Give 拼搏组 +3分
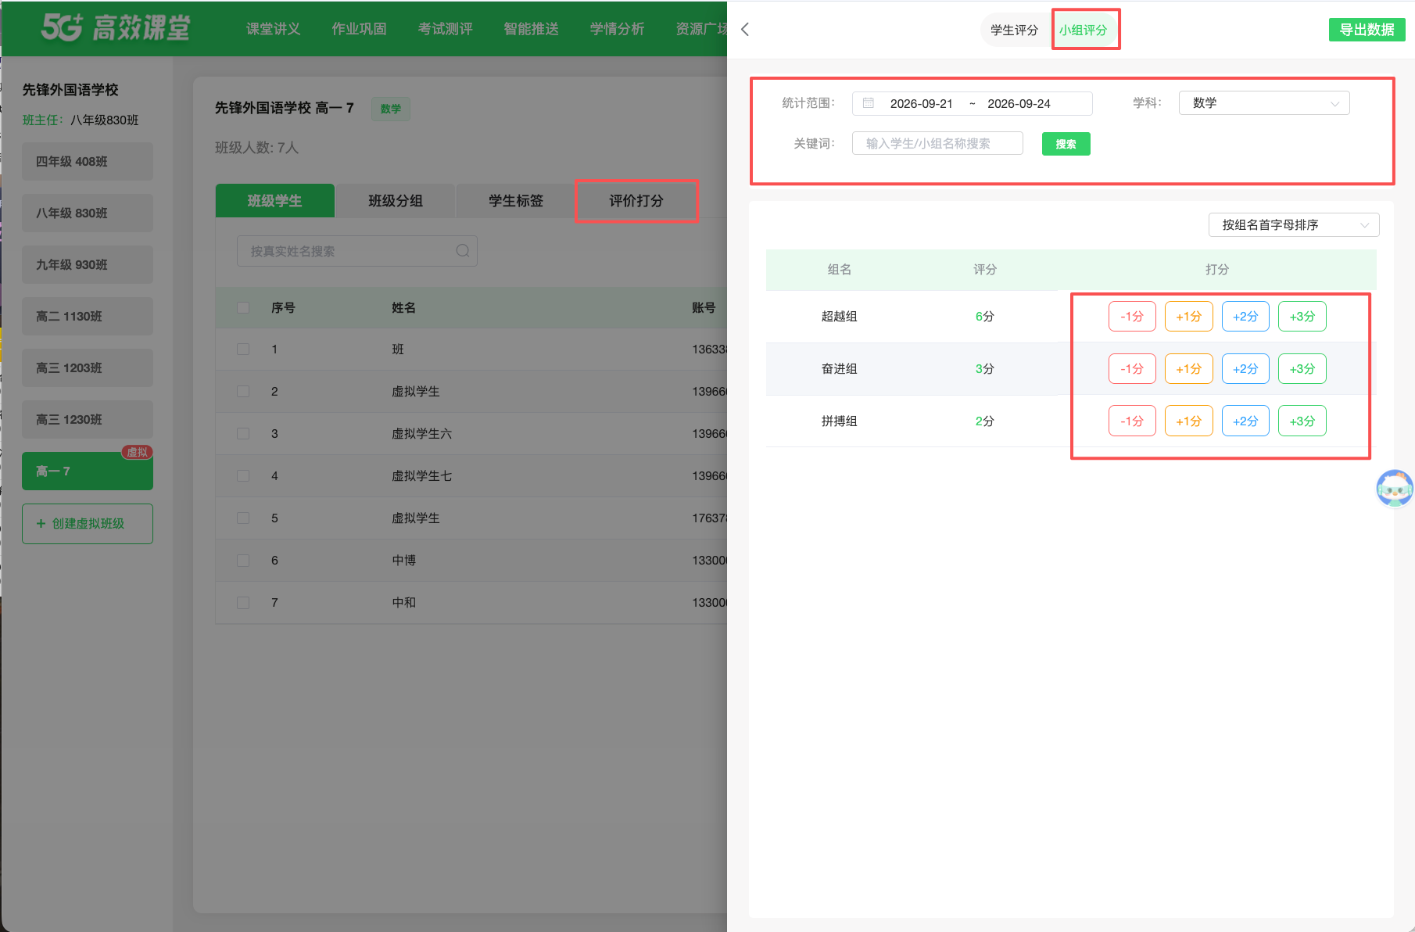Image resolution: width=1415 pixels, height=932 pixels. pyautogui.click(x=1302, y=421)
